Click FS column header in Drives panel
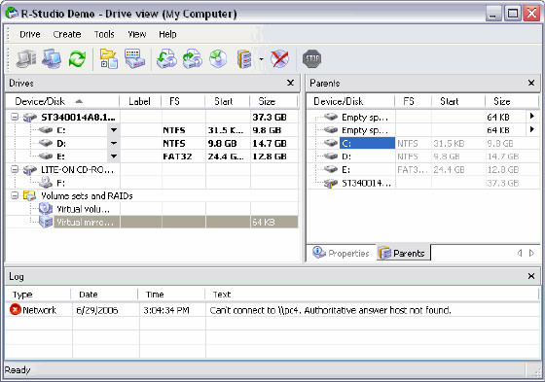 point(183,101)
